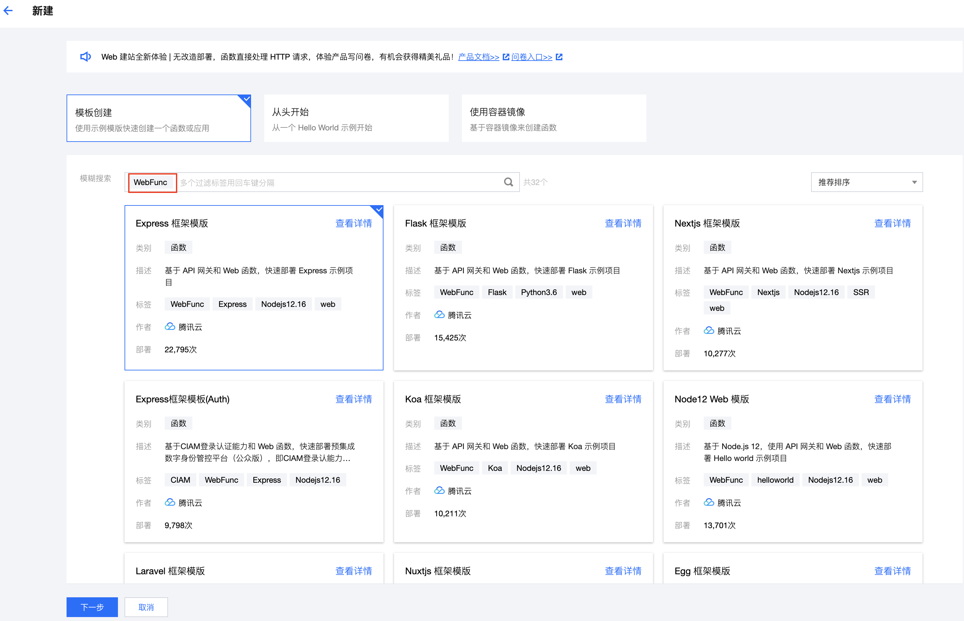Image resolution: width=964 pixels, height=621 pixels.
Task: Select the Node12 Web 模版 card title
Action: coord(712,399)
